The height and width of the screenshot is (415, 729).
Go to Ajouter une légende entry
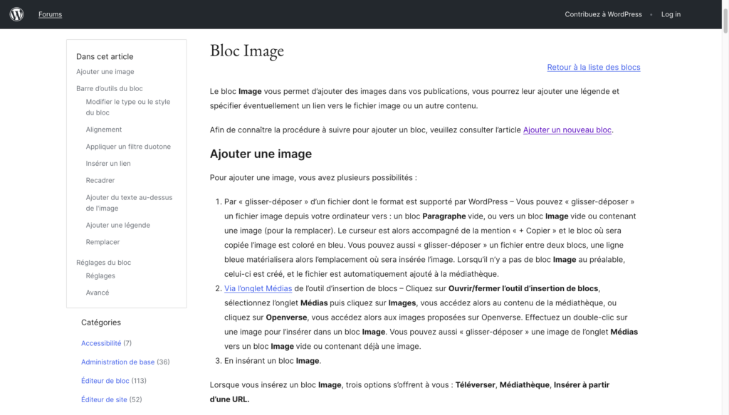pyautogui.click(x=117, y=225)
